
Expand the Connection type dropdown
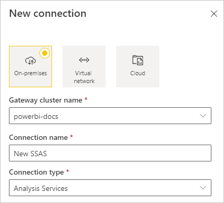pyautogui.click(x=110, y=188)
